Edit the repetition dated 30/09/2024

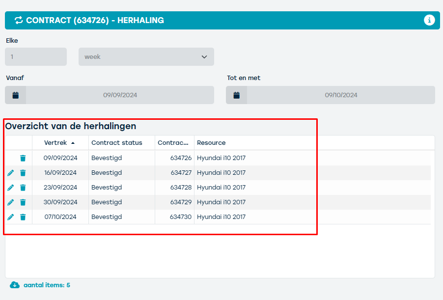[x=10, y=202]
